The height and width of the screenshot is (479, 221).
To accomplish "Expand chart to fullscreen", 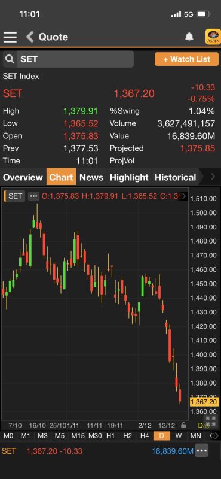I will (x=211, y=421).
